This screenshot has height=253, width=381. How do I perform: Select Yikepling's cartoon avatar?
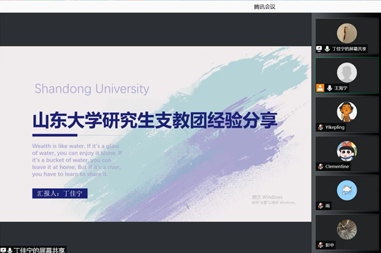click(347, 112)
